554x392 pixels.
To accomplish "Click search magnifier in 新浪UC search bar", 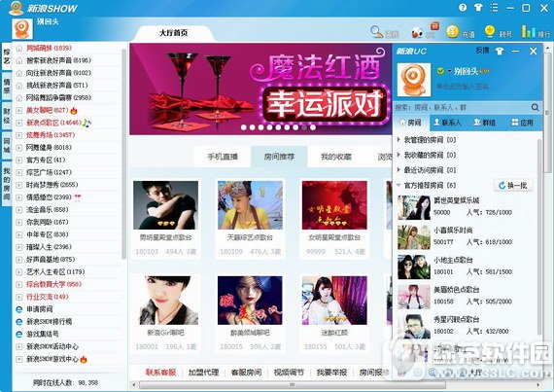I will tap(535, 107).
